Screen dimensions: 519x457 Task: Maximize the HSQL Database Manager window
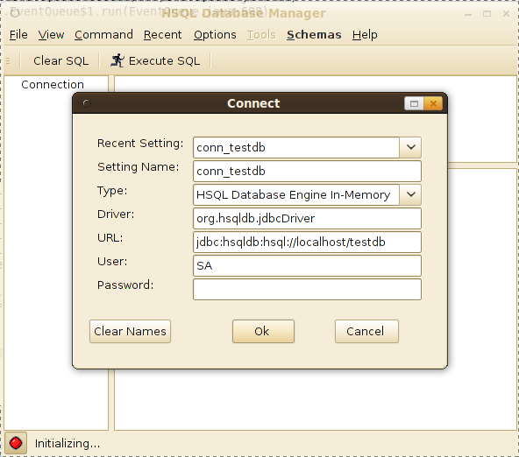click(487, 13)
